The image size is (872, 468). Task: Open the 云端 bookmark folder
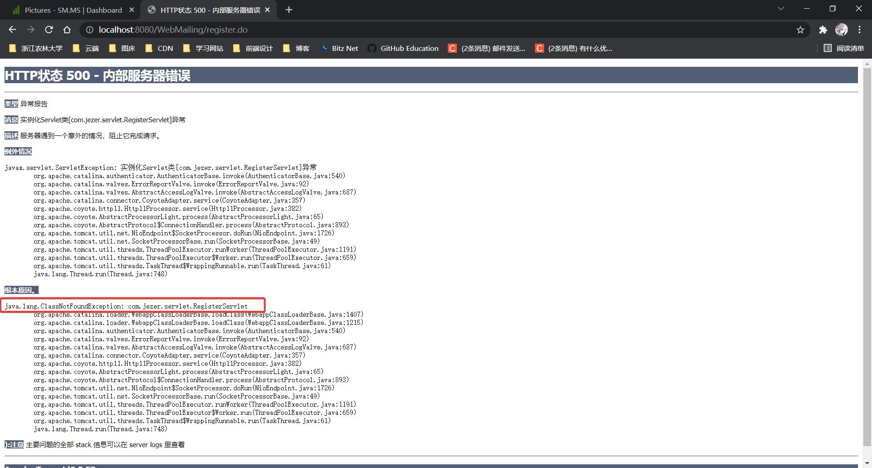[x=86, y=48]
